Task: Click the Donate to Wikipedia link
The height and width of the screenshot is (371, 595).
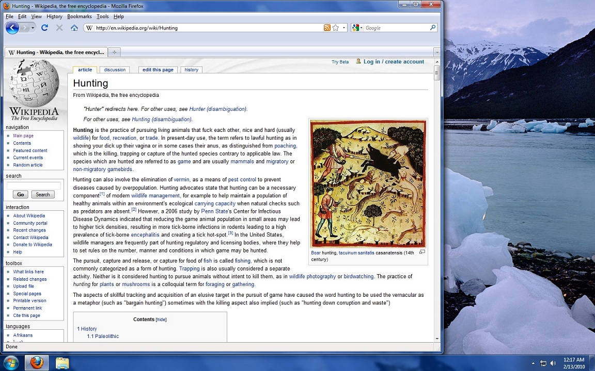Action: tap(33, 245)
